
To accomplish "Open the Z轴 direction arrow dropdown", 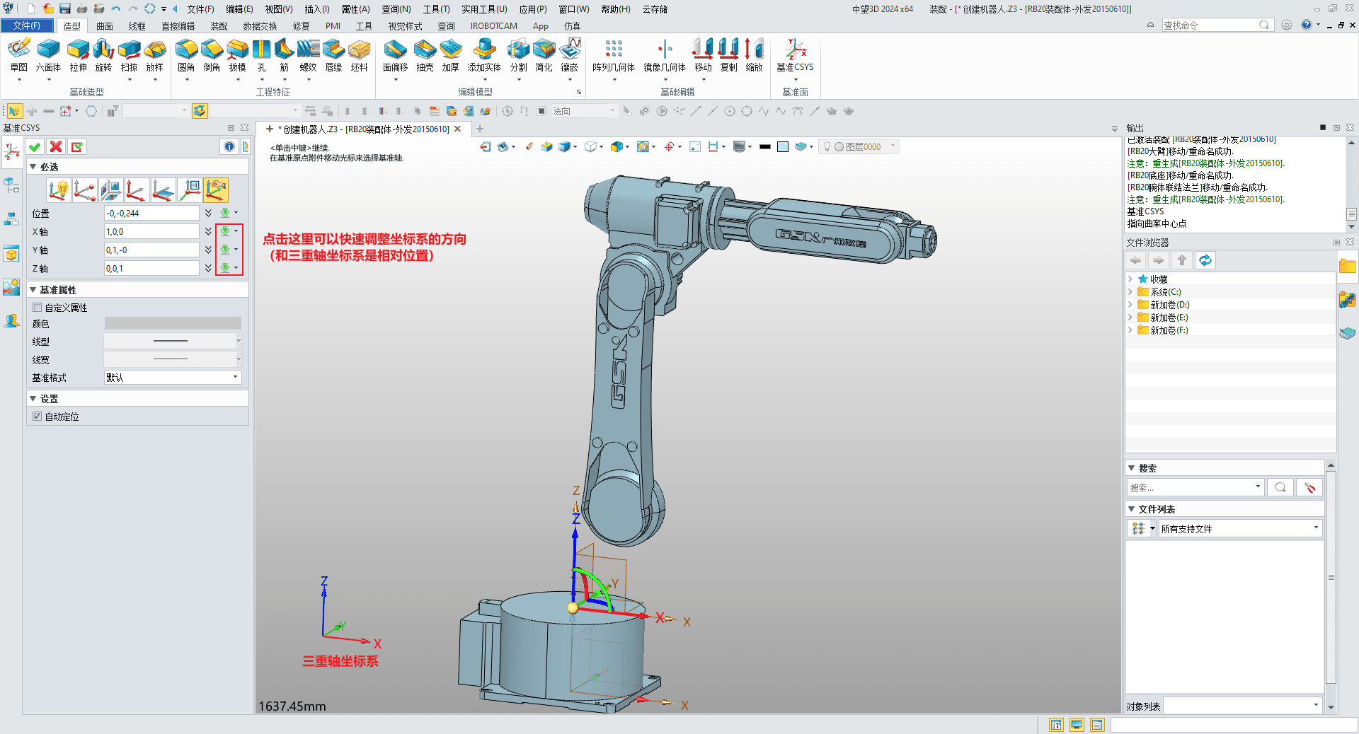I will 236,268.
